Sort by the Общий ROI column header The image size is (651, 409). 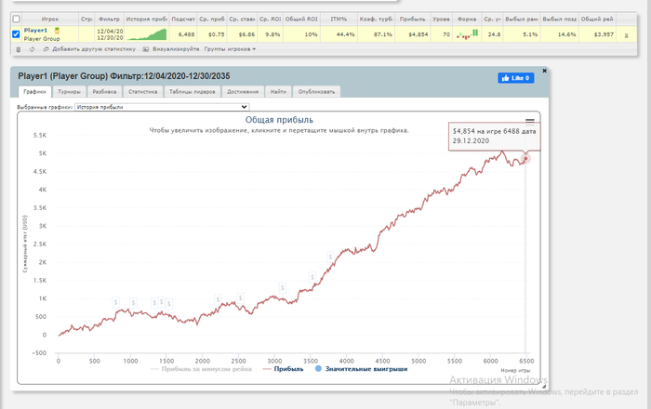pyautogui.click(x=301, y=20)
